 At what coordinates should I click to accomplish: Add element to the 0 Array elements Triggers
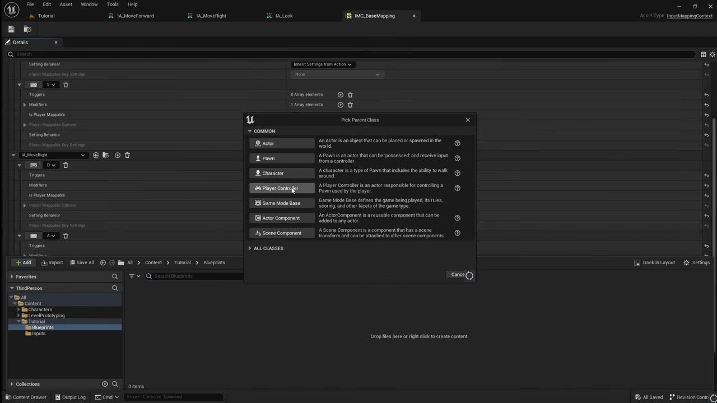(x=340, y=95)
